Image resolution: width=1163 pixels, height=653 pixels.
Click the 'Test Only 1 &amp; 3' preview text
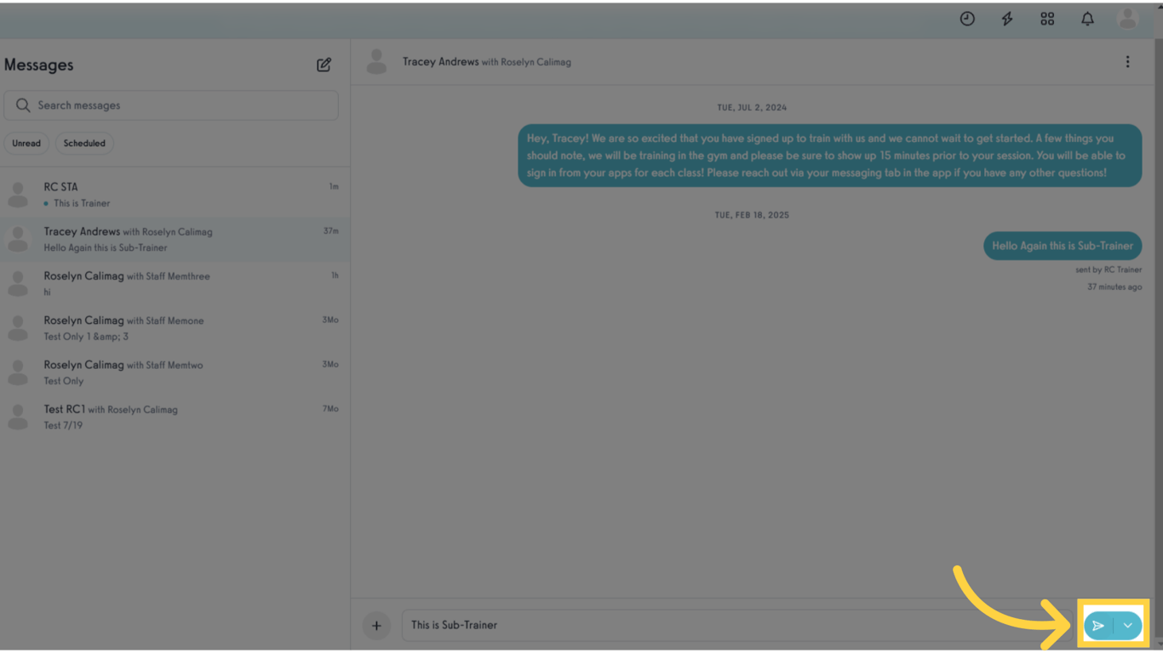[x=86, y=337]
